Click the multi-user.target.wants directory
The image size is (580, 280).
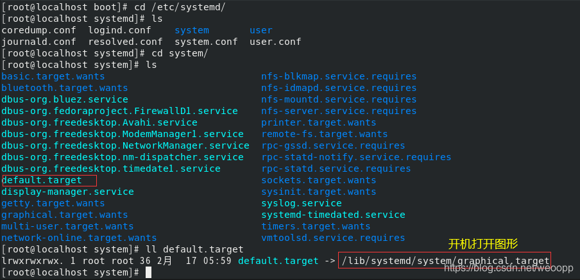click(x=68, y=226)
